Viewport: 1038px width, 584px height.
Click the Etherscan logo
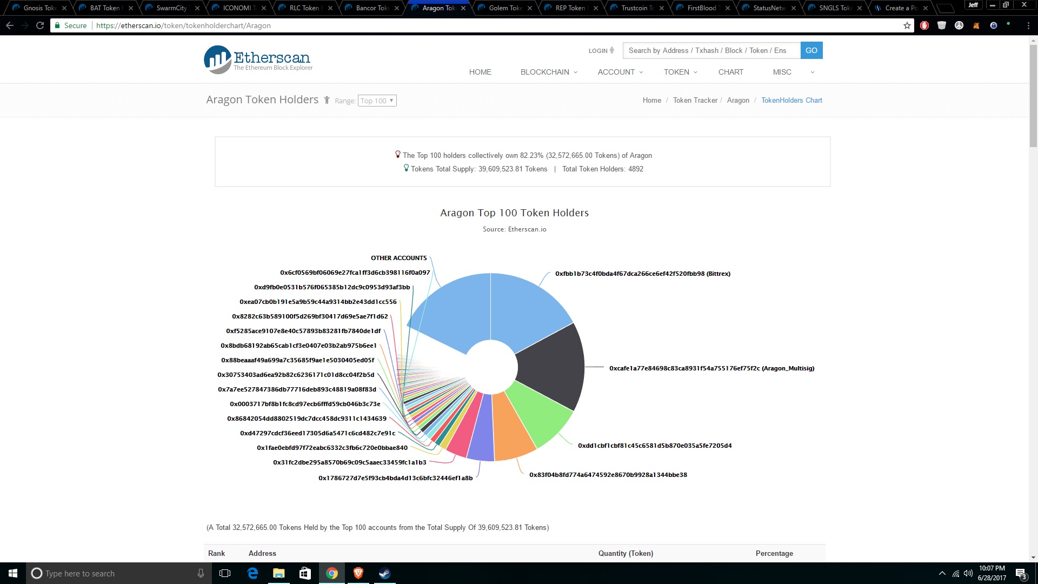click(x=258, y=59)
